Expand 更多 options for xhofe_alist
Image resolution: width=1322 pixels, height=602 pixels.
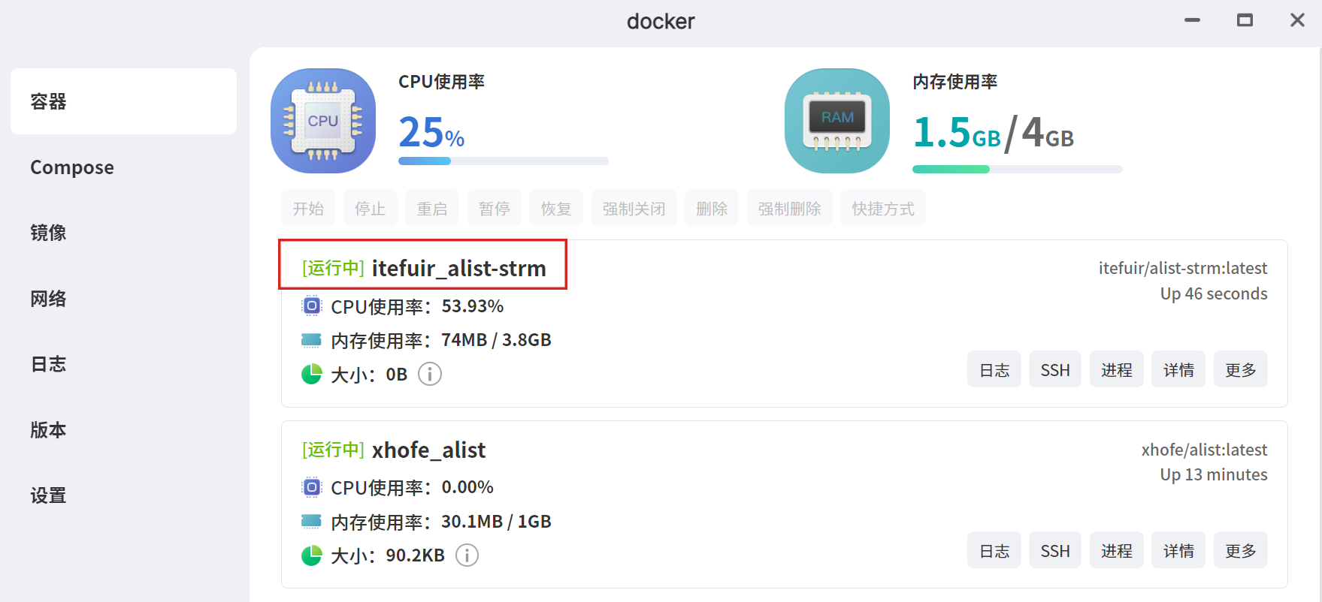pyautogui.click(x=1240, y=551)
